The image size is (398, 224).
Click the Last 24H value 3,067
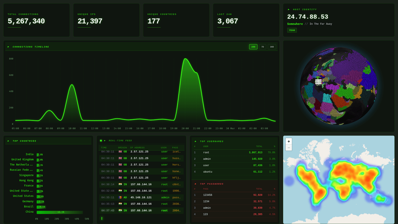click(228, 21)
